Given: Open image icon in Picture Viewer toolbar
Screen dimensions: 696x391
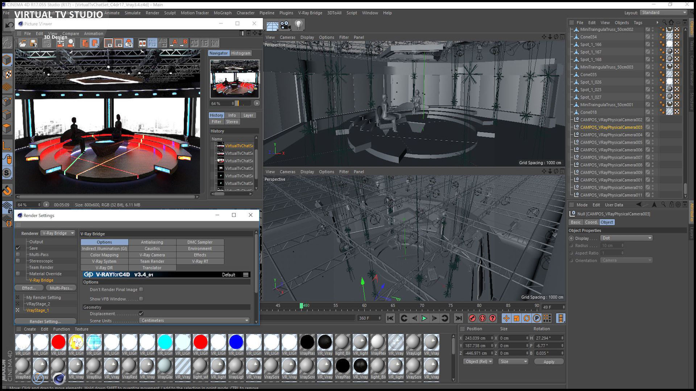Looking at the screenshot, I should coord(23,43).
